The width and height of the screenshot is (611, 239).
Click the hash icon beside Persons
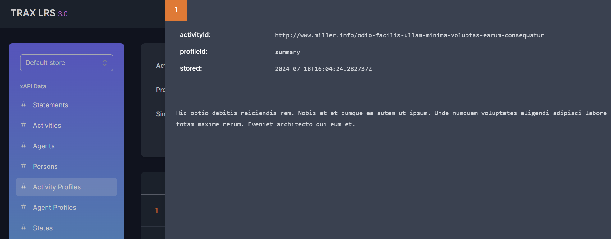pyautogui.click(x=24, y=166)
